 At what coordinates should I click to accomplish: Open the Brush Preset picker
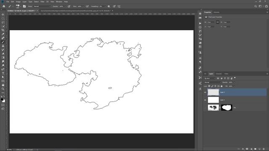click(x=18, y=6)
